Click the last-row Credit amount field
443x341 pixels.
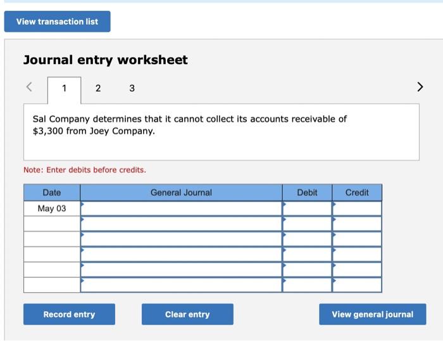point(357,285)
